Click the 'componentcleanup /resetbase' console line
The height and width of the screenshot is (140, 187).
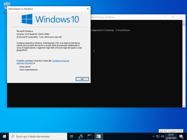click(x=110, y=30)
